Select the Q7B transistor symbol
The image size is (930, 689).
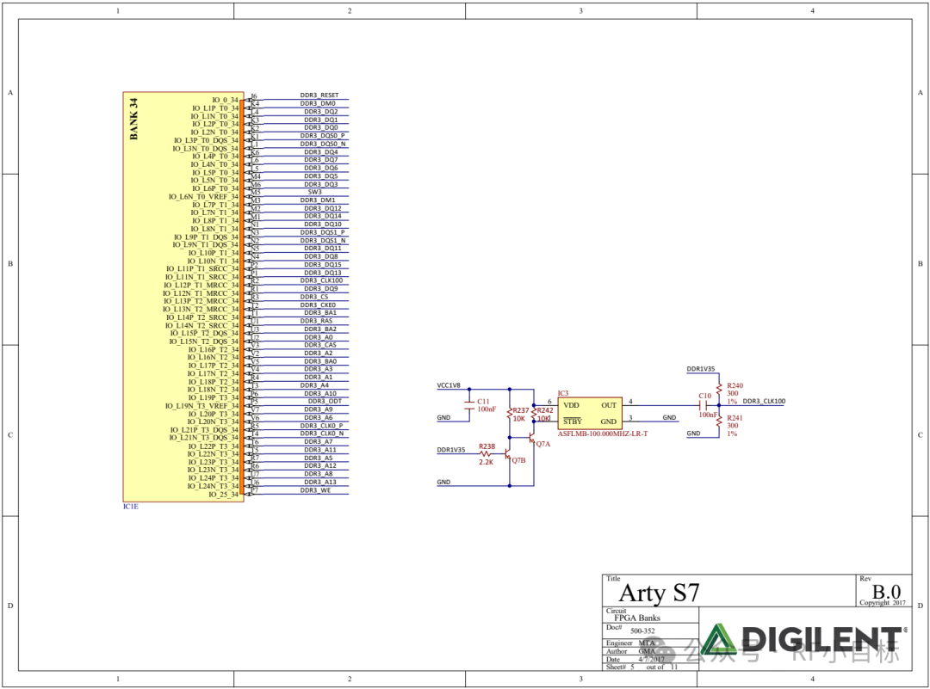click(508, 454)
